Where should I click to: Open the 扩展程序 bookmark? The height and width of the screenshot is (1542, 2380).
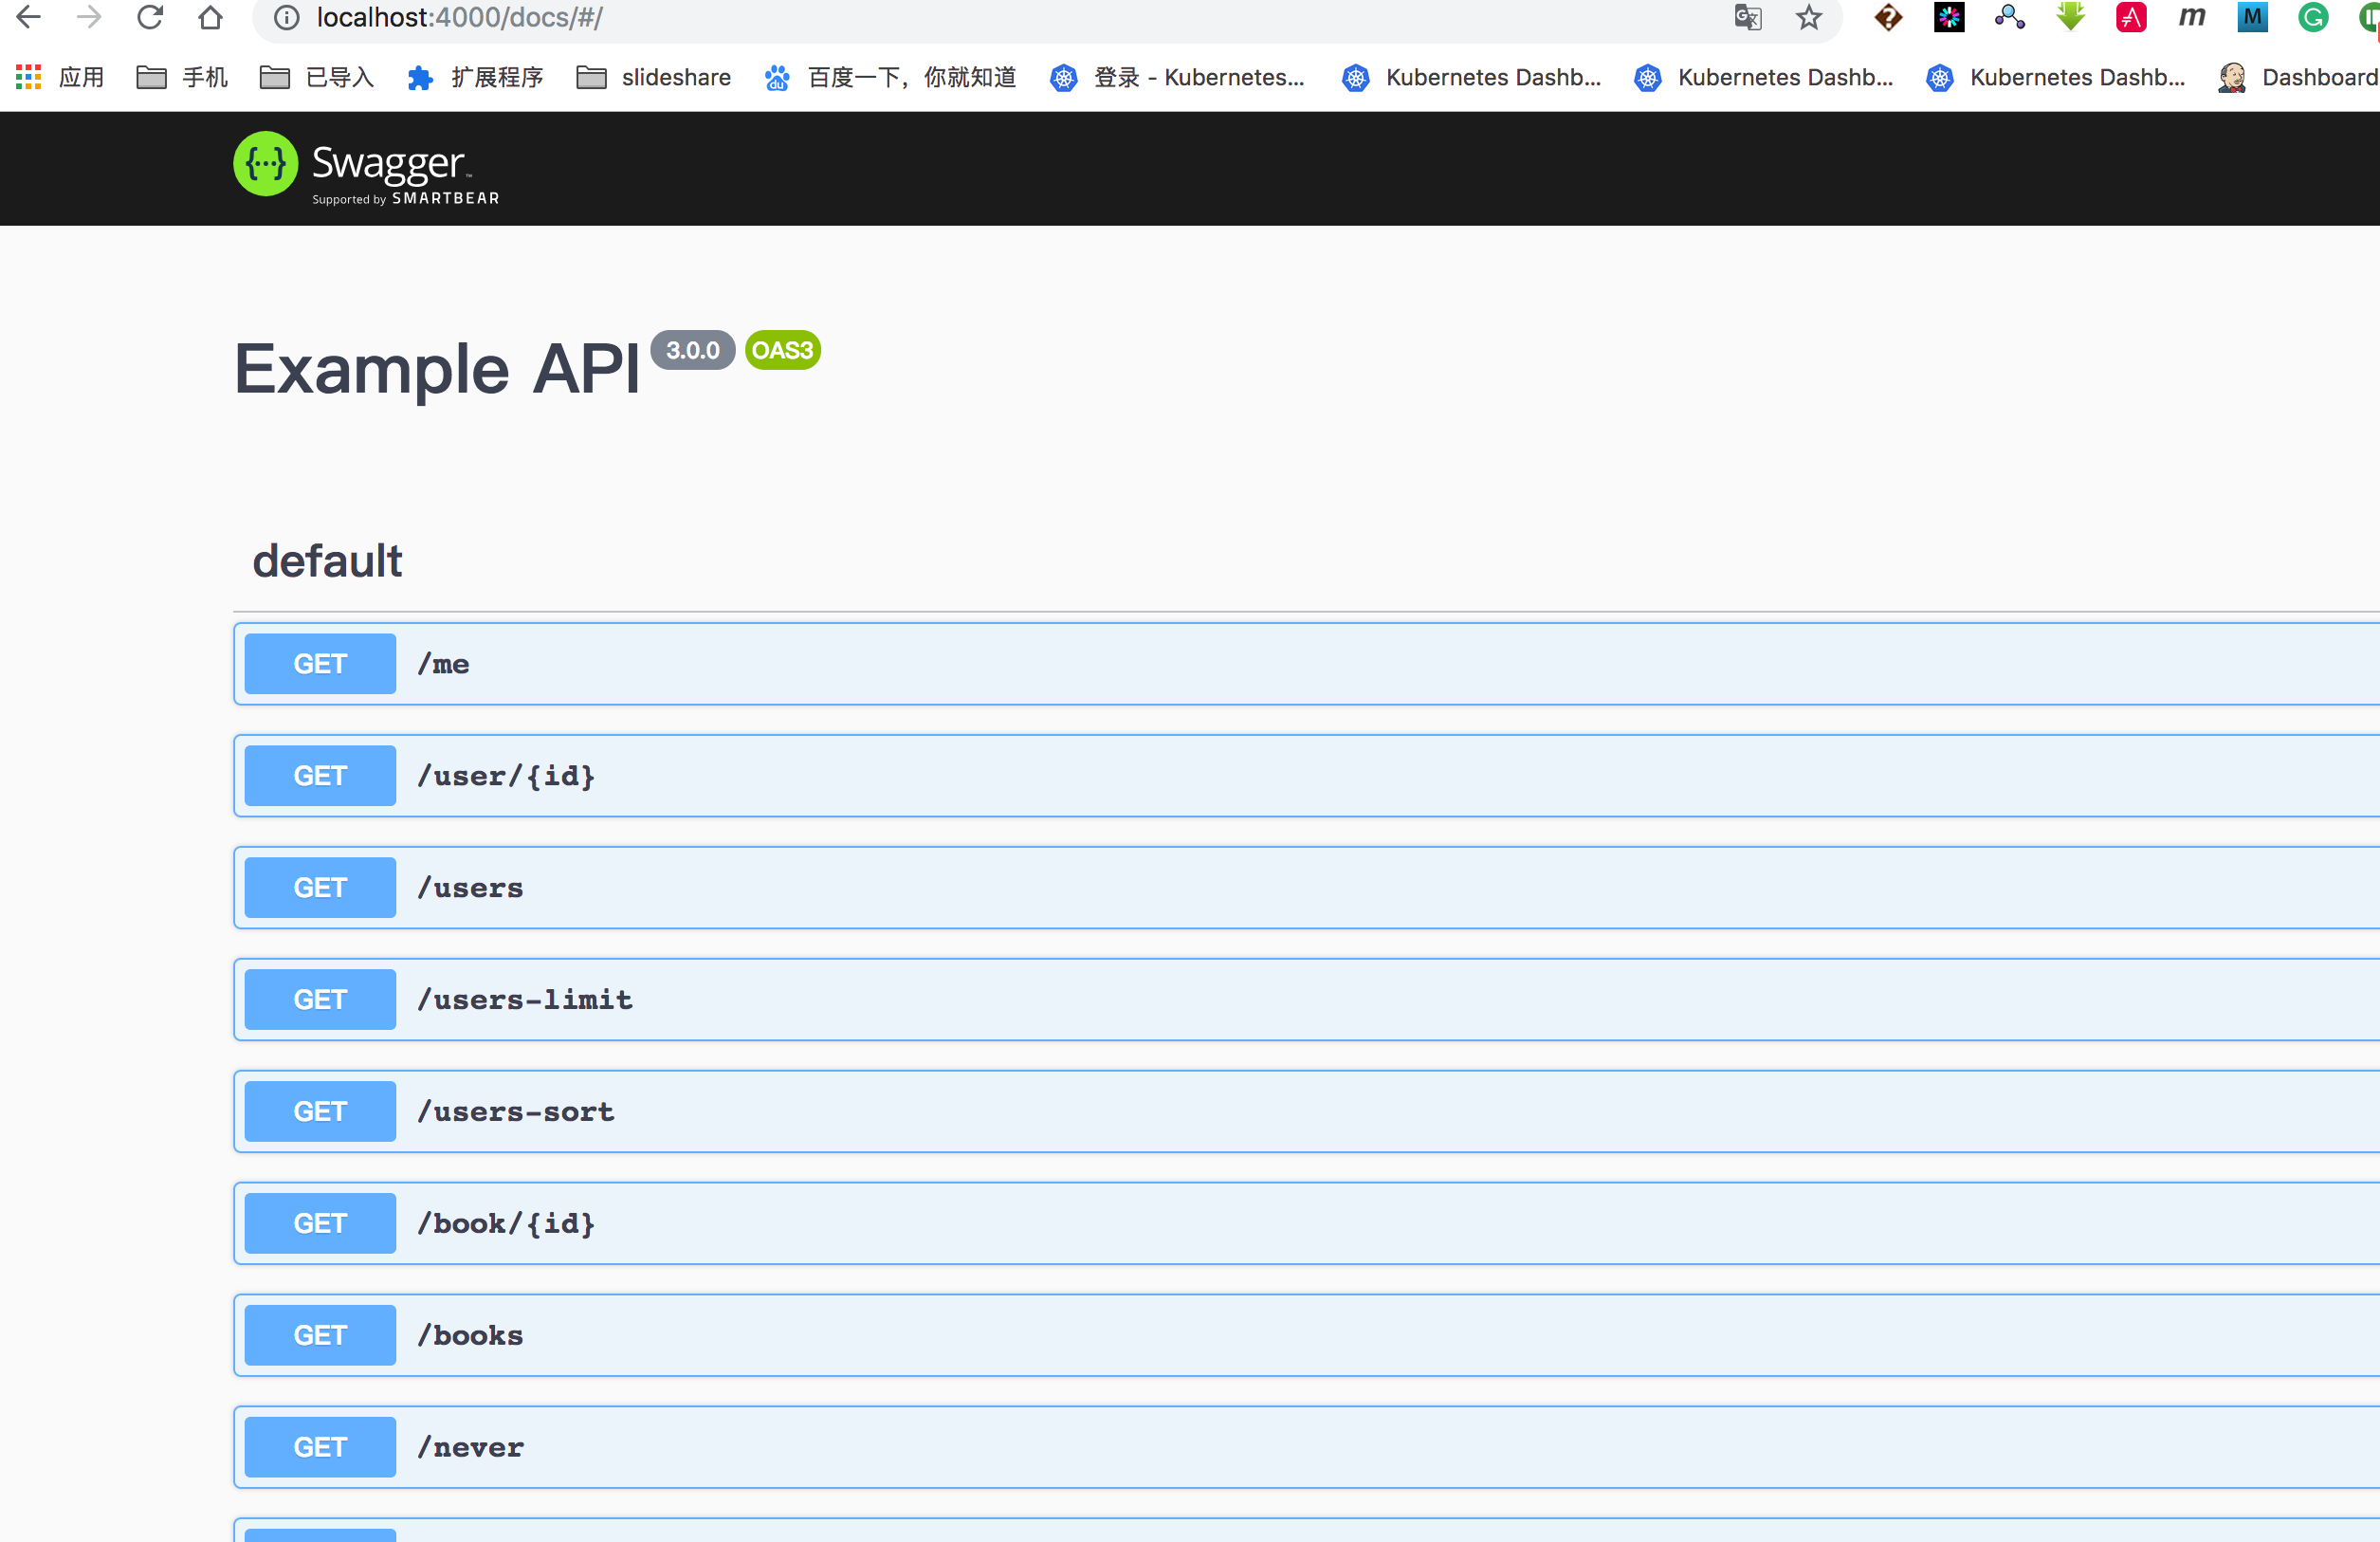(x=475, y=77)
